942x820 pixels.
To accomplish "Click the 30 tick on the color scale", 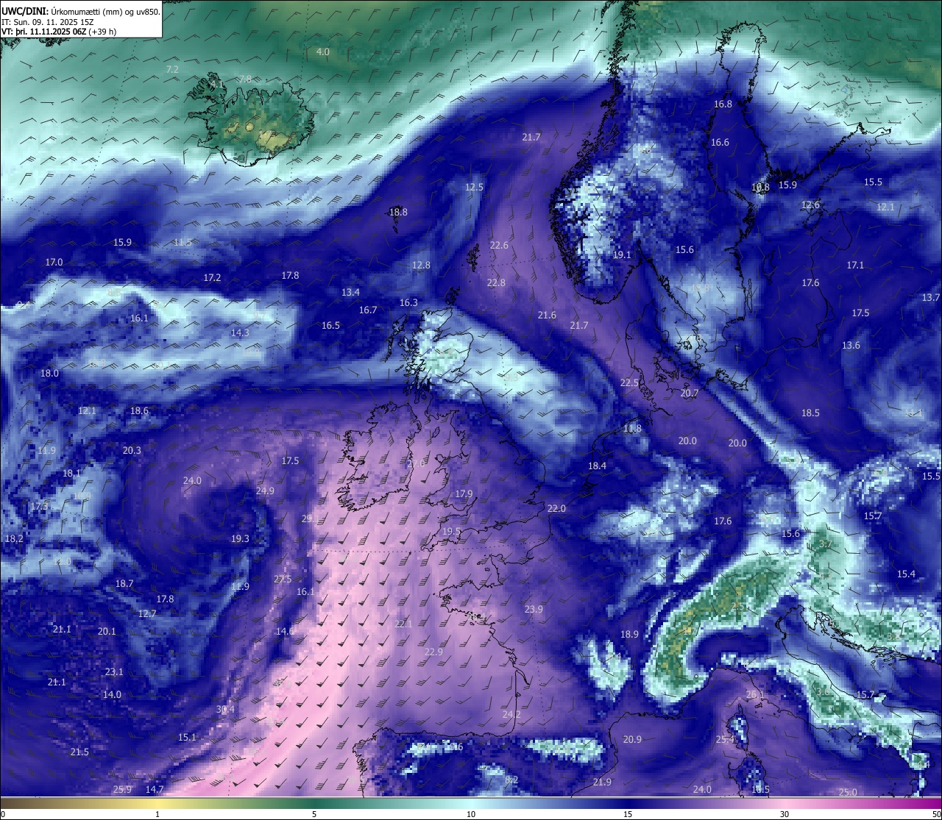I will [785, 815].
